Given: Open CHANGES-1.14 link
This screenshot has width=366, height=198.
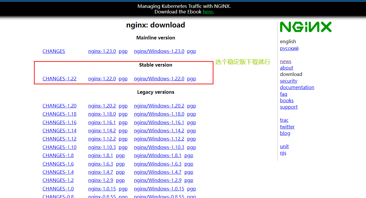Looking at the screenshot, I should point(60,131).
